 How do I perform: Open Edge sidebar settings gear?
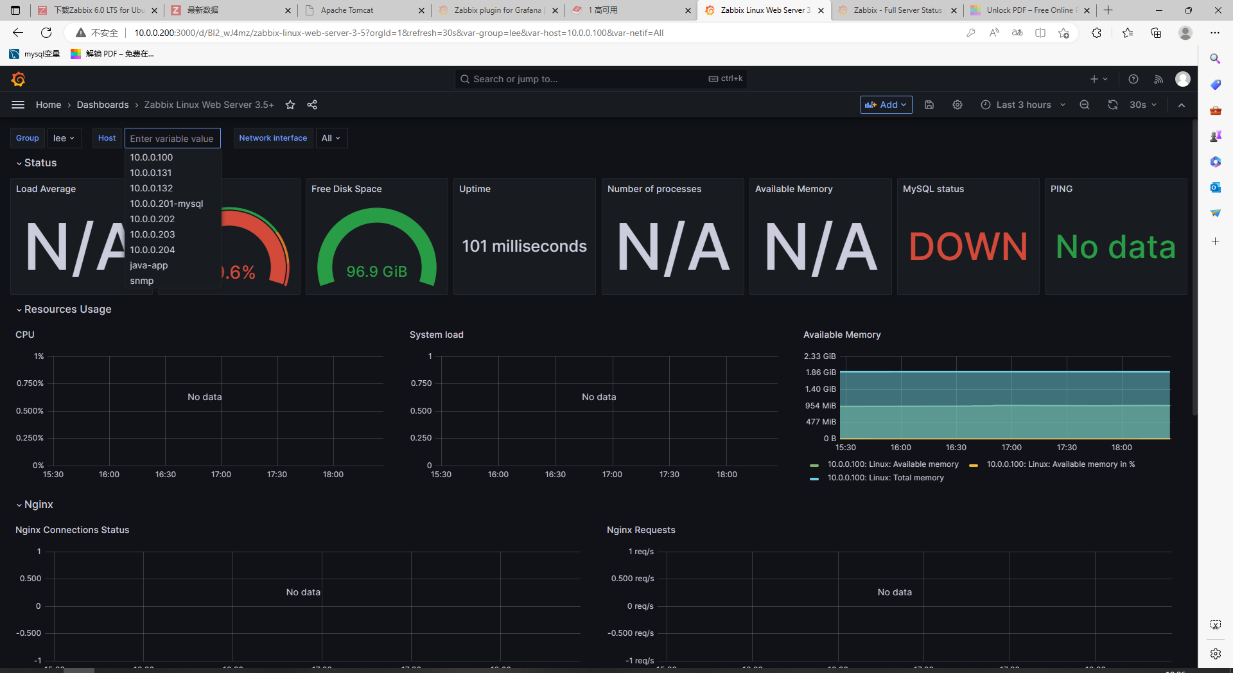[1215, 654]
